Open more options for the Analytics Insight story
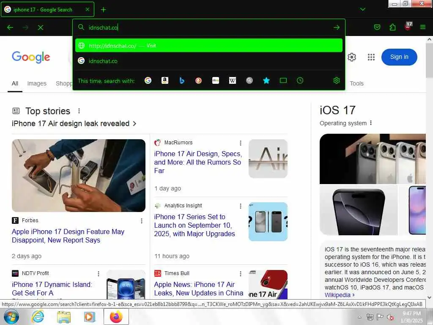433x325 pixels. click(x=241, y=206)
